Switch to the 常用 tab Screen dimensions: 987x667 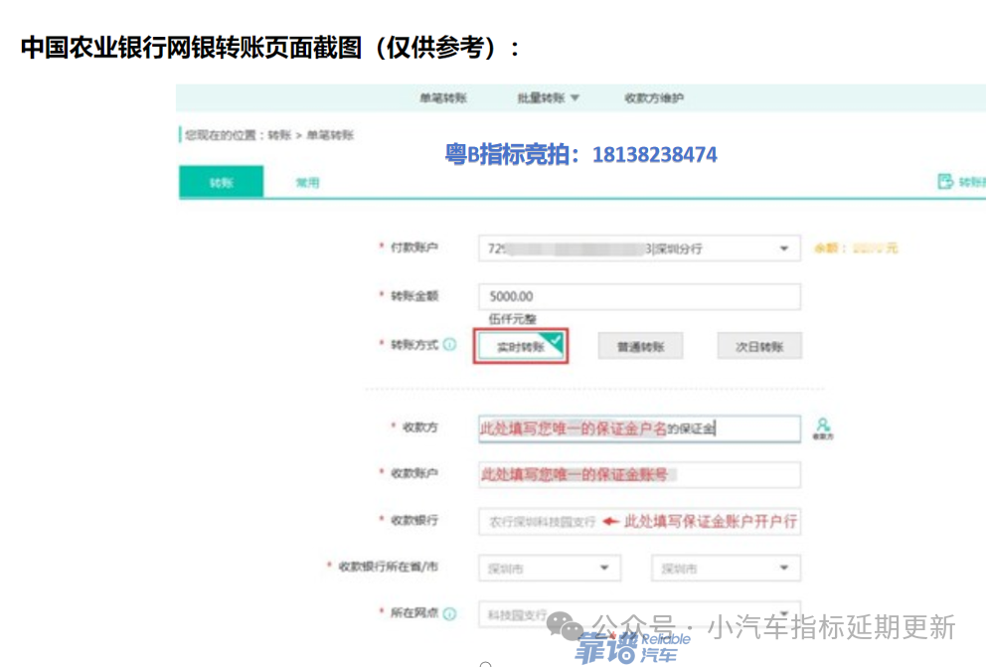tap(307, 183)
